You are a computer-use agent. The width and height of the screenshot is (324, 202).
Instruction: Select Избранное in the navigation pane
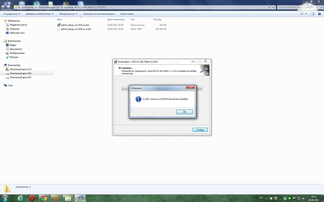pyautogui.click(x=14, y=21)
